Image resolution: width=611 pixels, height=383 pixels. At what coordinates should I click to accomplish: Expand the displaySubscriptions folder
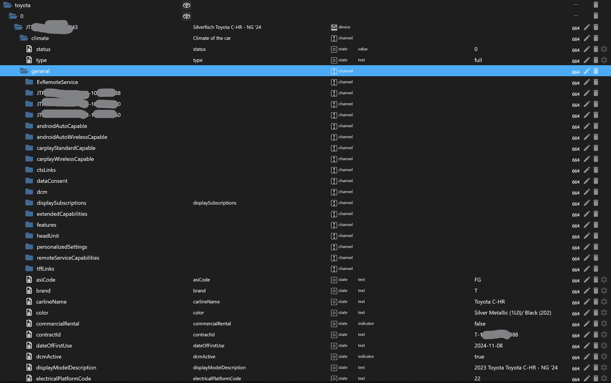click(29, 203)
